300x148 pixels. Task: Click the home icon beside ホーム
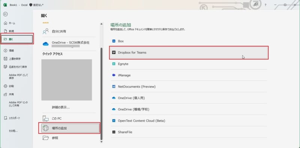coord(6,23)
